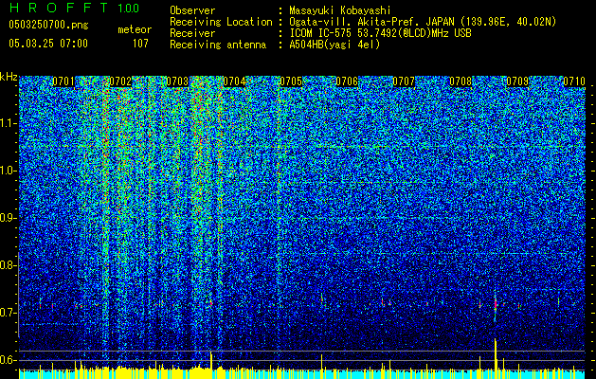Click the Receiving Location line with Ogata-vill. Akita-Pref.
The width and height of the screenshot is (596, 379).
(x=363, y=22)
